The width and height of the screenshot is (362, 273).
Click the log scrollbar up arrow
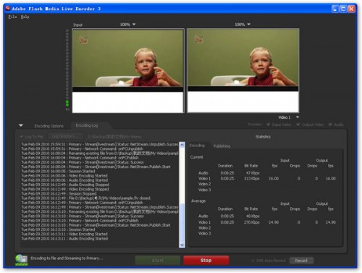[x=182, y=145]
